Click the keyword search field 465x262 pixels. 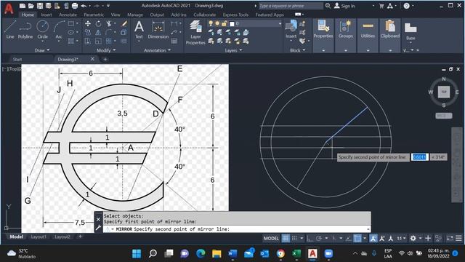click(291, 6)
